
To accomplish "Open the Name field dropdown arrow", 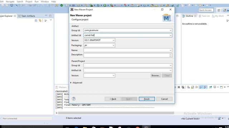I will pyautogui.click(x=170, y=50).
